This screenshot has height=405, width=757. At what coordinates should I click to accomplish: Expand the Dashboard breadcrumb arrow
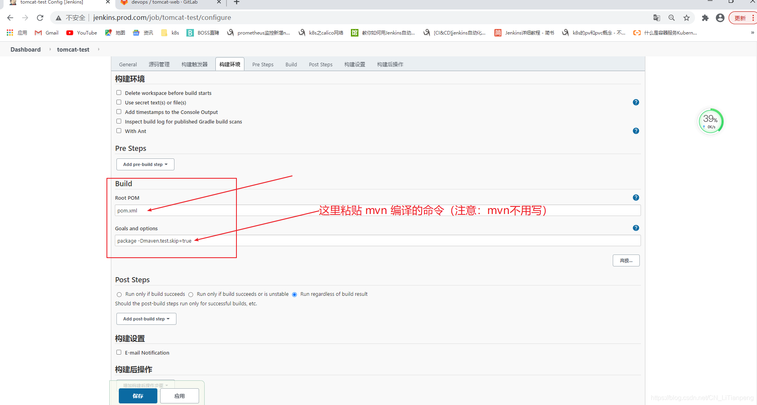coord(50,49)
